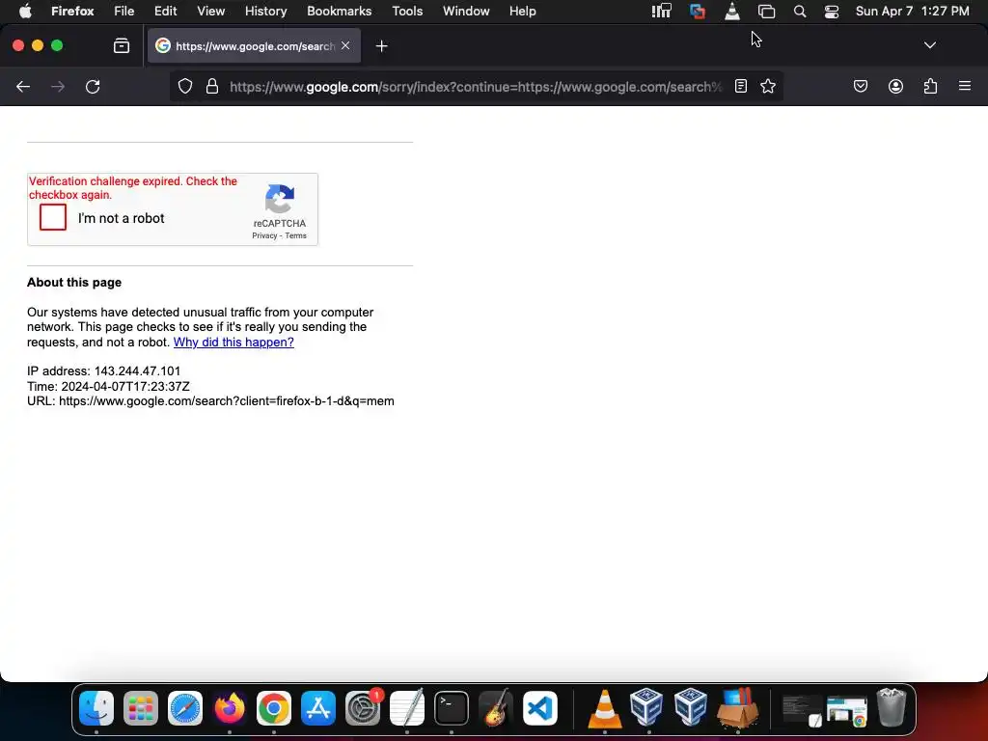This screenshot has height=741, width=988.
Task: Go back to the previous page
Action: pos(23,86)
